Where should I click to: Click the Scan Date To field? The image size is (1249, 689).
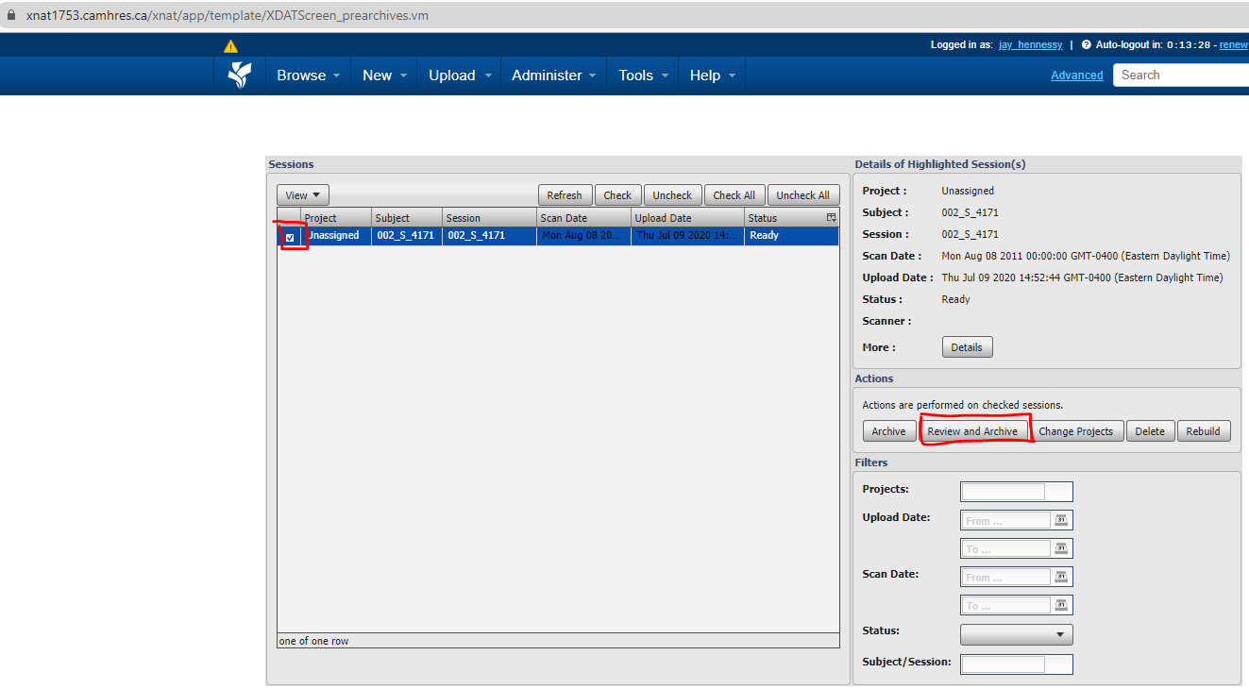point(1006,605)
